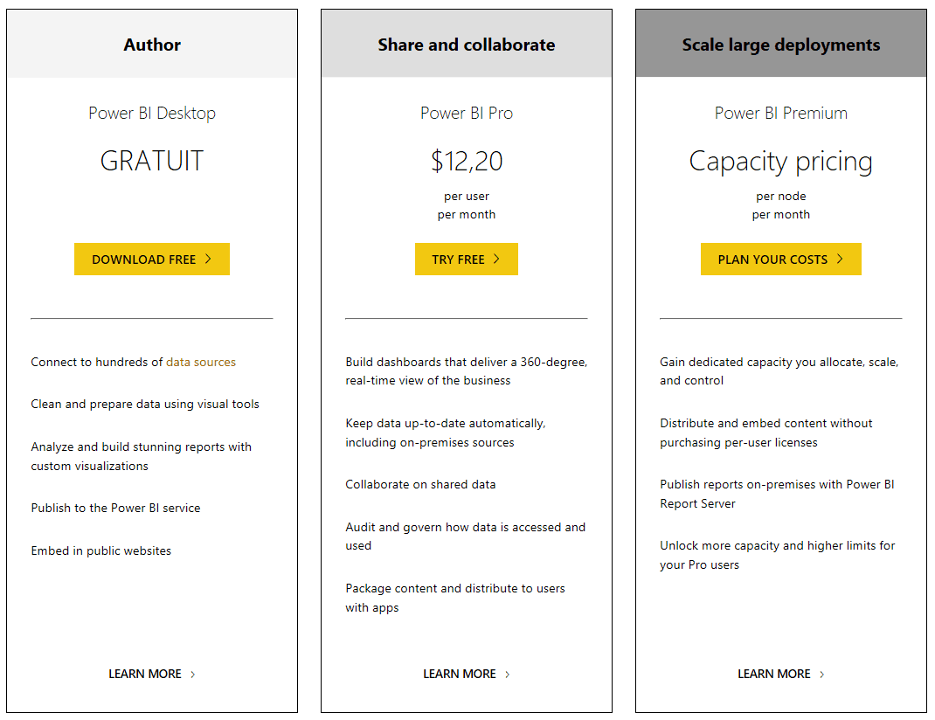
Task: Follow the 'data sources' hyperlink
Action: (x=201, y=362)
